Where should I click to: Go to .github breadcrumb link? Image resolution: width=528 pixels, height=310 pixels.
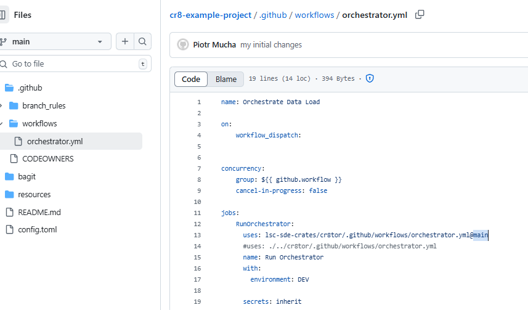coord(273,15)
